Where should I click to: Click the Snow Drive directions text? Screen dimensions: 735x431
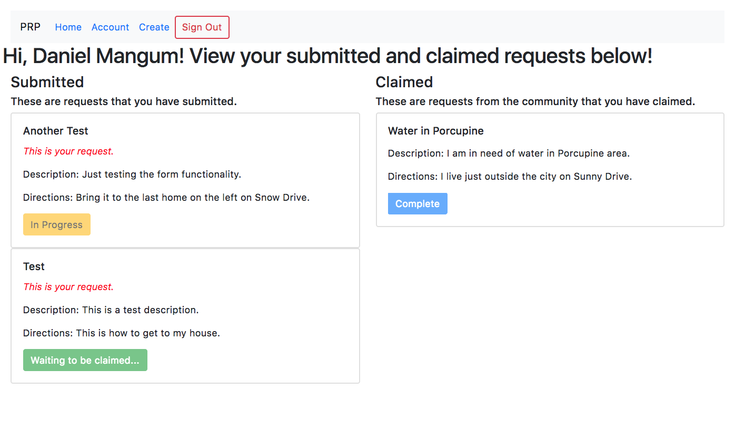[x=166, y=198]
